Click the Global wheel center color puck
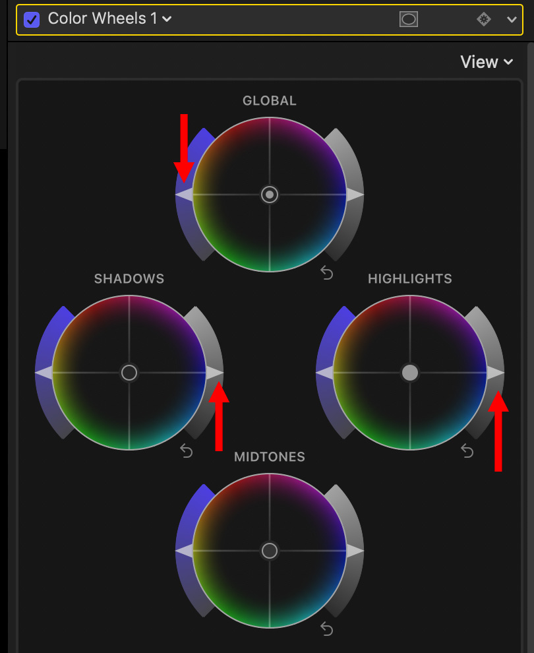This screenshot has height=653, width=534. click(270, 195)
